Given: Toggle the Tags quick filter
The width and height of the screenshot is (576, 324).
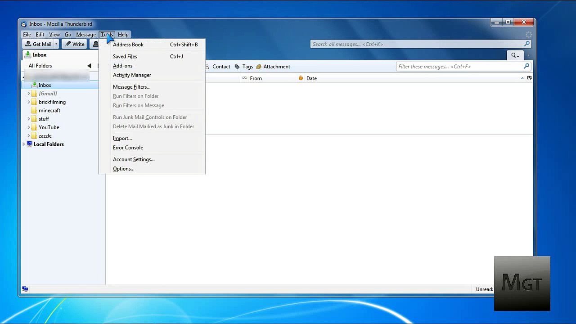Looking at the screenshot, I should coord(244,67).
